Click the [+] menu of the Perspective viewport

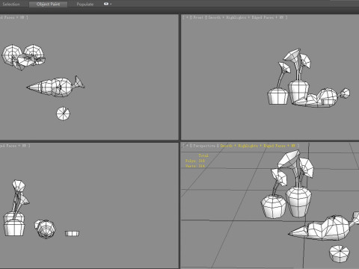187,146
